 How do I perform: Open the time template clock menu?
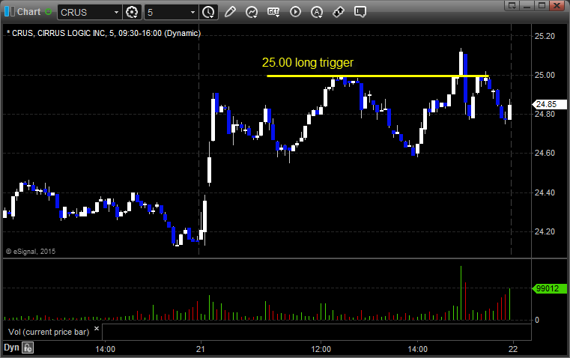click(x=208, y=12)
